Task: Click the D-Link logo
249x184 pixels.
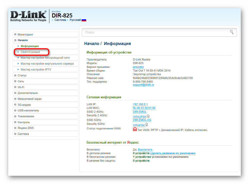Action: (29, 16)
